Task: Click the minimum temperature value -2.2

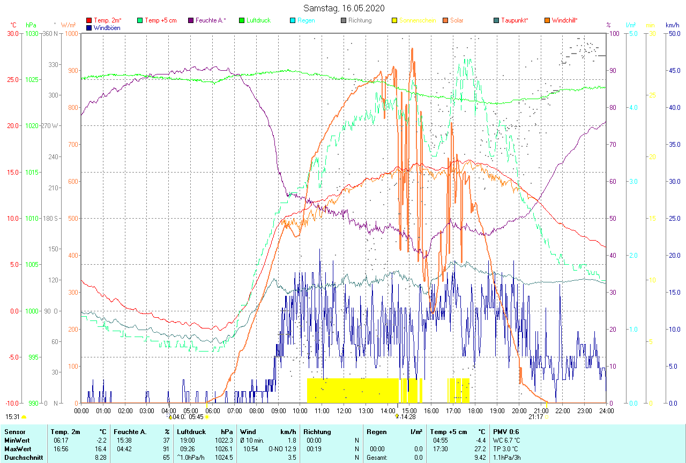Action: [x=101, y=440]
